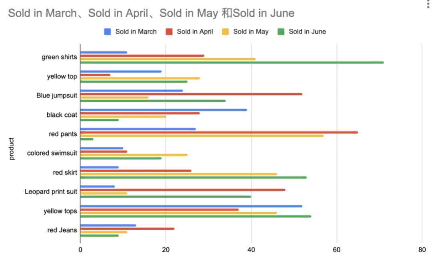Click the yellow Sold in May legend swatch
This screenshot has height=263, width=432.
point(225,32)
